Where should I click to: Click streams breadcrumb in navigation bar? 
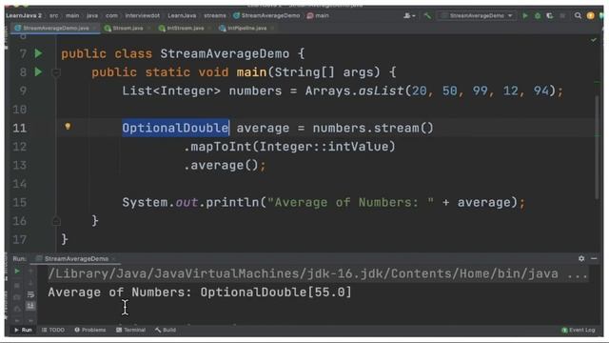point(215,15)
